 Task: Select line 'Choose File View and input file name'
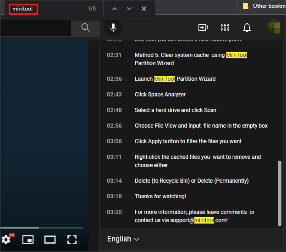click(201, 126)
